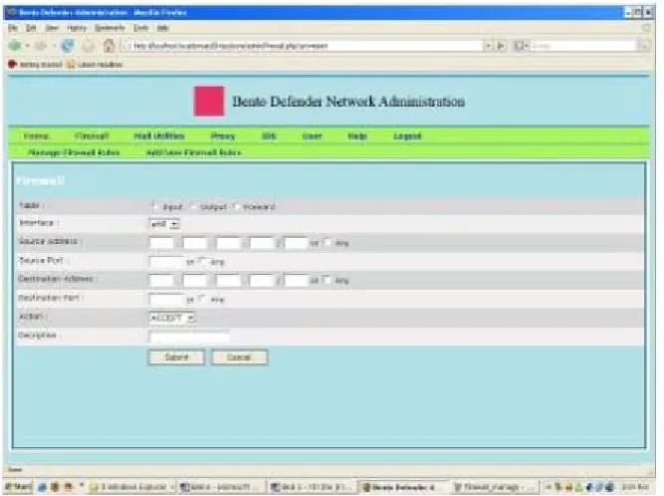Click the green Back arrow in Firefox toolbar
Viewport: 664px width, 496px height.
(x=15, y=46)
